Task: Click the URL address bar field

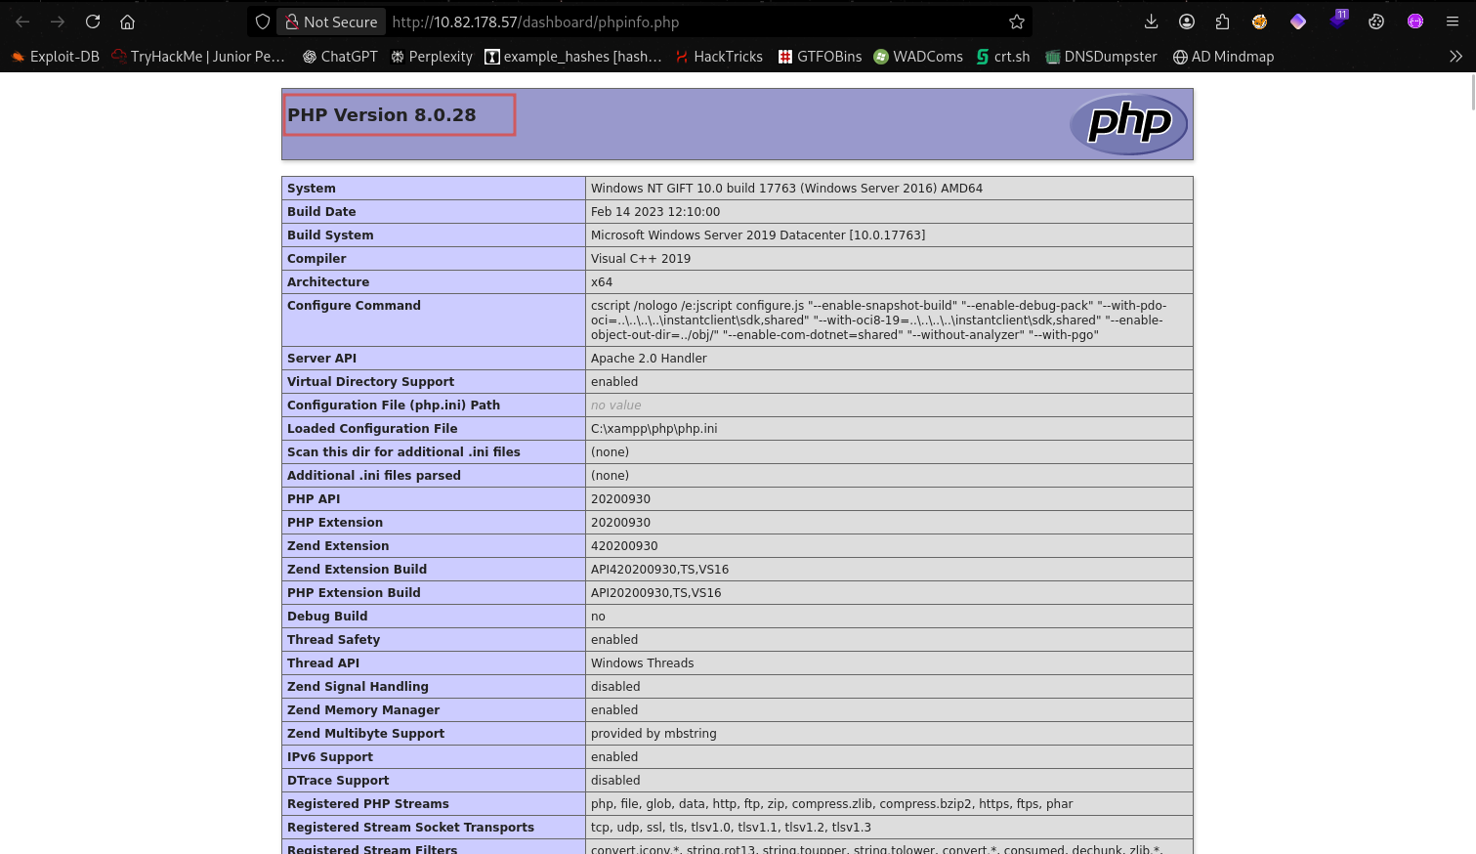Action: (684, 21)
